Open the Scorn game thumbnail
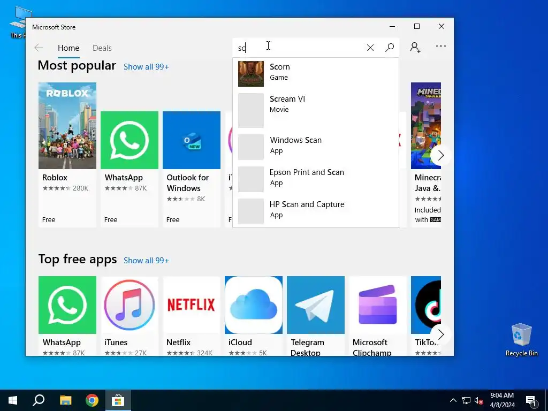Image resolution: width=548 pixels, height=411 pixels. click(x=251, y=74)
